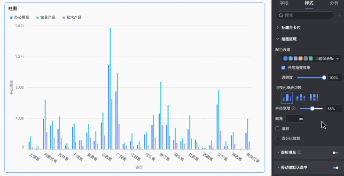Image resolution: width=344 pixels, height=176 pixels.
Task: Toggle the 家具产品 legend marker
Action: 38,17
